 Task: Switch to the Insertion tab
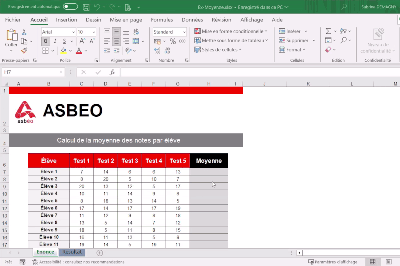tap(66, 20)
